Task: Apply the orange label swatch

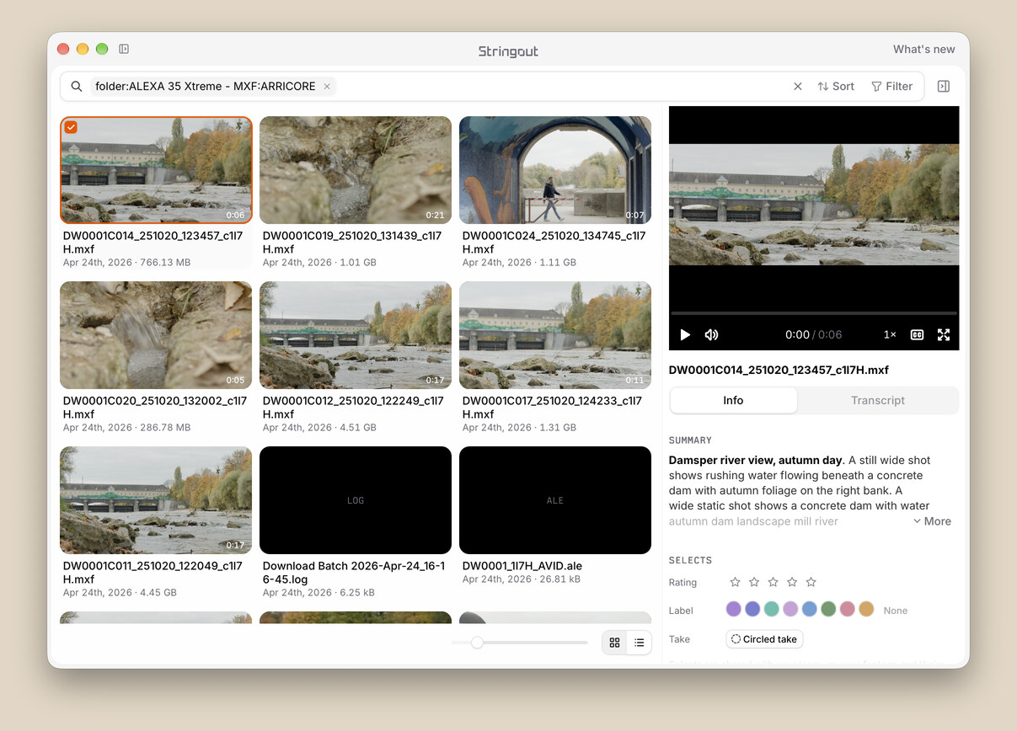Action: click(866, 609)
